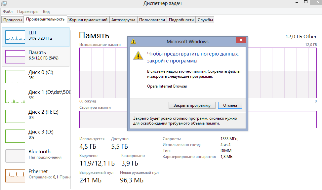Click the '12,0 ГБ Other' memory text
Viewport: 322px width, 190px height.
[301, 37]
